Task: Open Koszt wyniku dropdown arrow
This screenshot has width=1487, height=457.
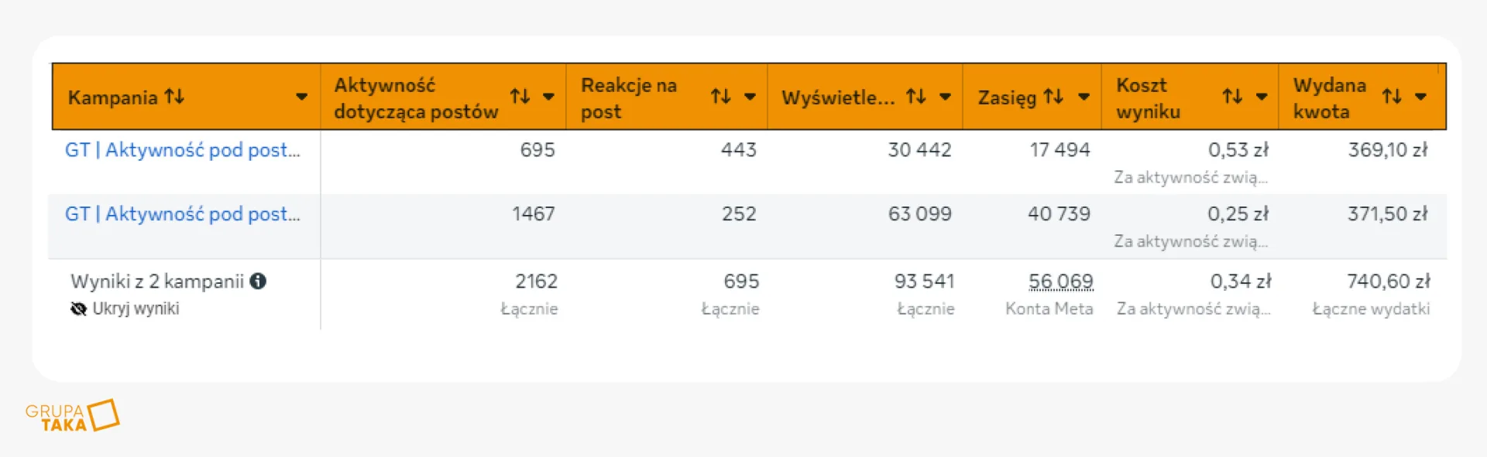Action: pos(1262,97)
